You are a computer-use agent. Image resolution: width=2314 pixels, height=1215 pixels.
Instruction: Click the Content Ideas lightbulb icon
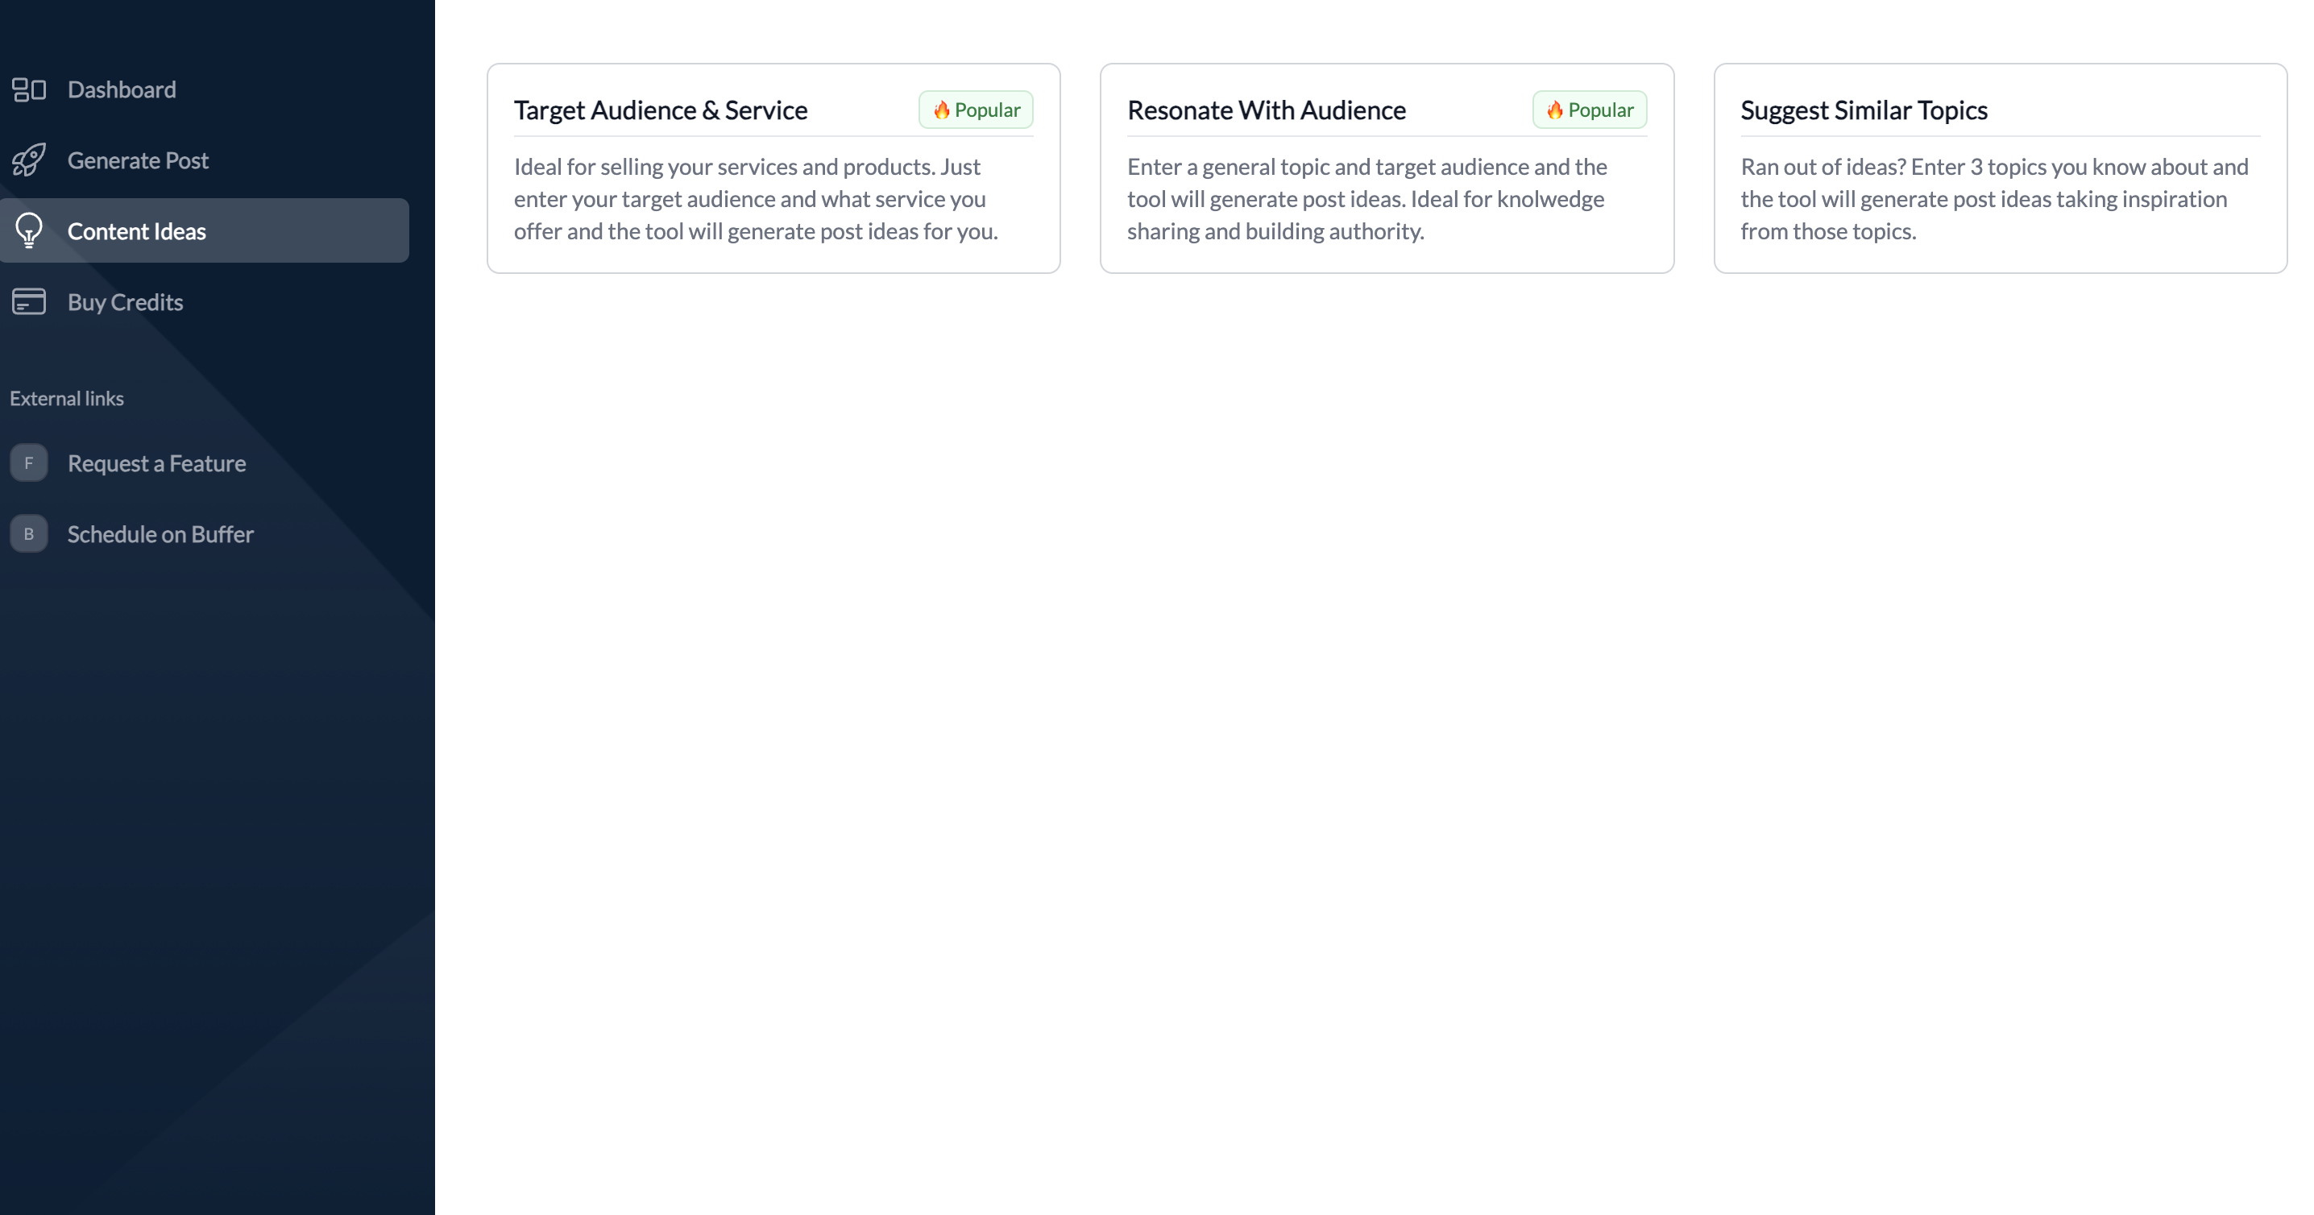tap(29, 230)
